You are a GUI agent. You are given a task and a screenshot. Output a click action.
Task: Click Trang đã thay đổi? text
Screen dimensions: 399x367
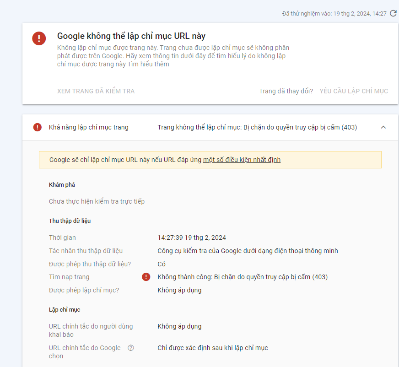coord(286,91)
